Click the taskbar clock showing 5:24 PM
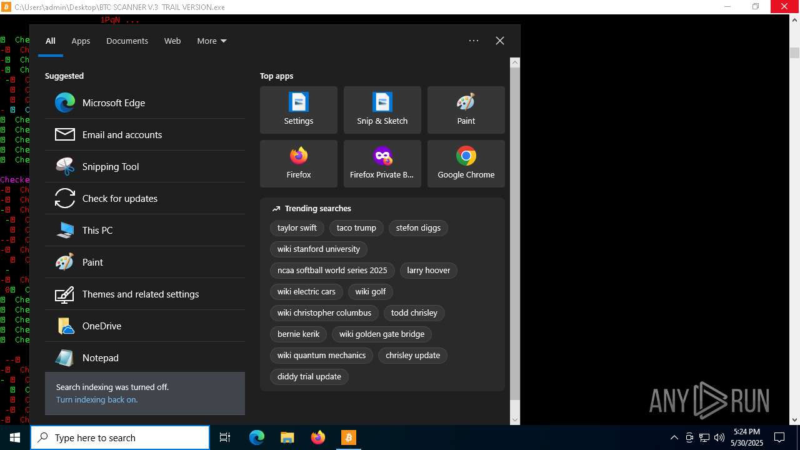The height and width of the screenshot is (450, 800). (747, 437)
